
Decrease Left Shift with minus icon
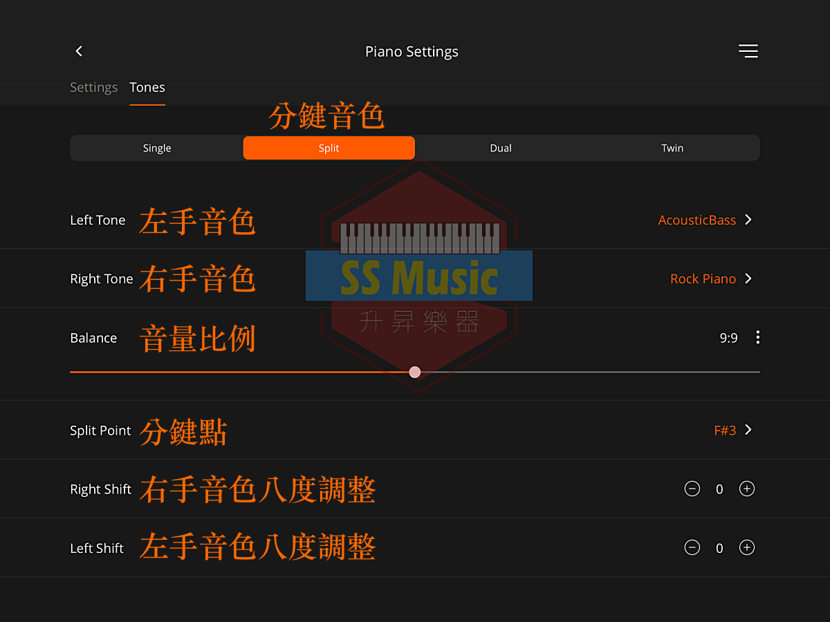(x=692, y=547)
